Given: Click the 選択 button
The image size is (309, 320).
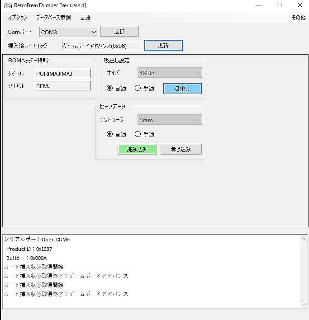Looking at the screenshot, I should coord(119,31).
